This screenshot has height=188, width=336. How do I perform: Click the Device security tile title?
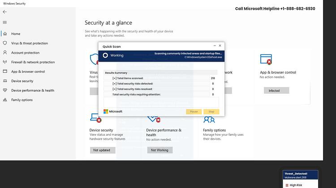point(101,130)
